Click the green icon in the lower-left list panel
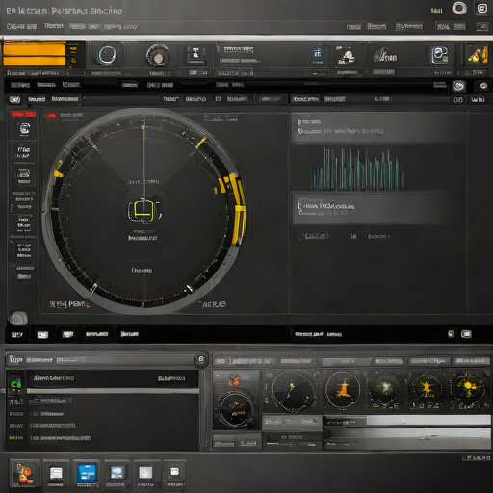This screenshot has width=493, height=493. tap(16, 383)
